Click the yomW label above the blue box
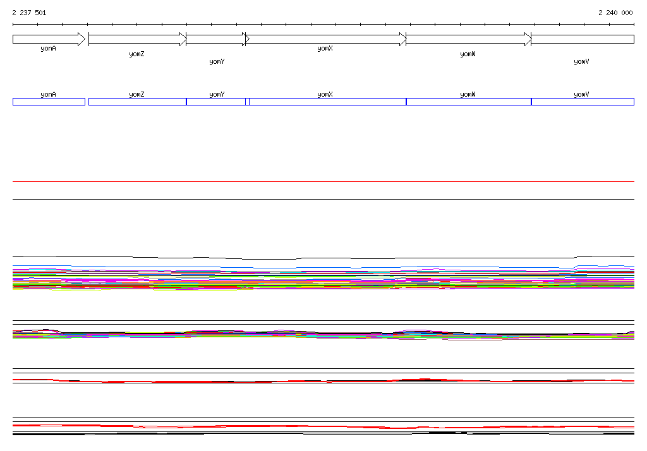This screenshot has width=647, height=451. pos(468,94)
